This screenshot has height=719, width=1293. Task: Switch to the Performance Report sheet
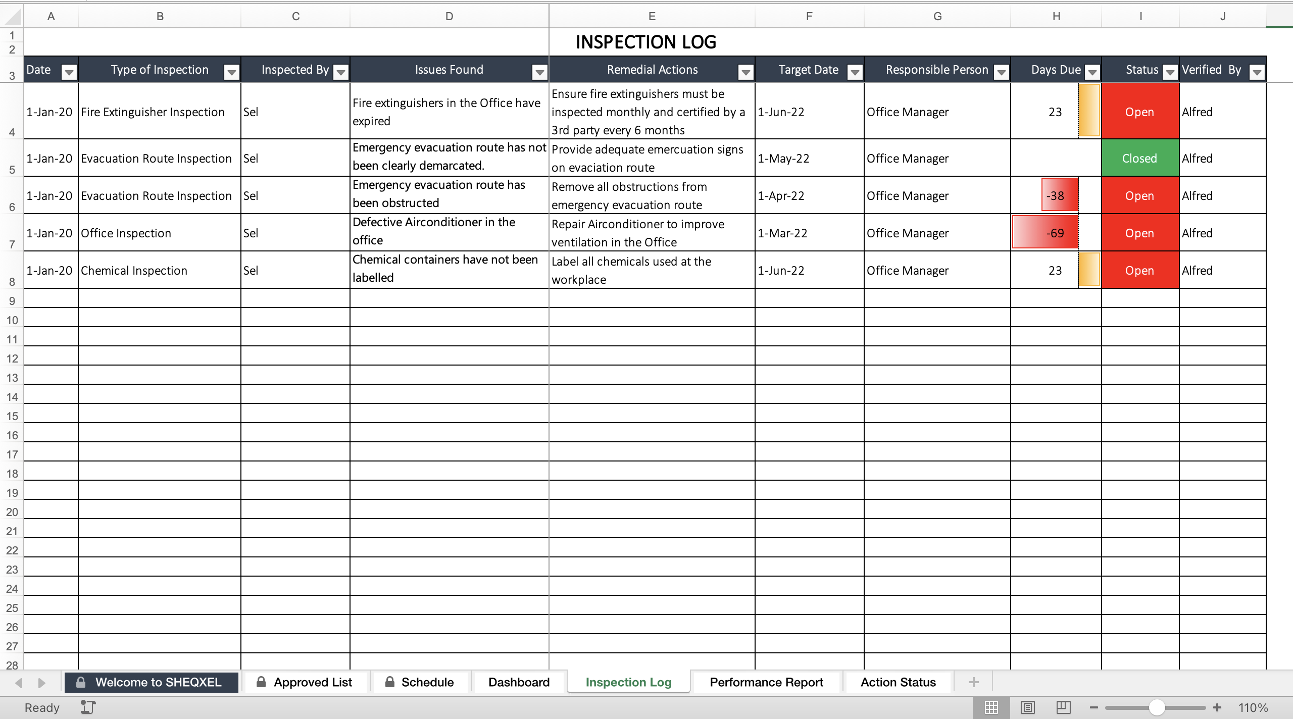[766, 682]
